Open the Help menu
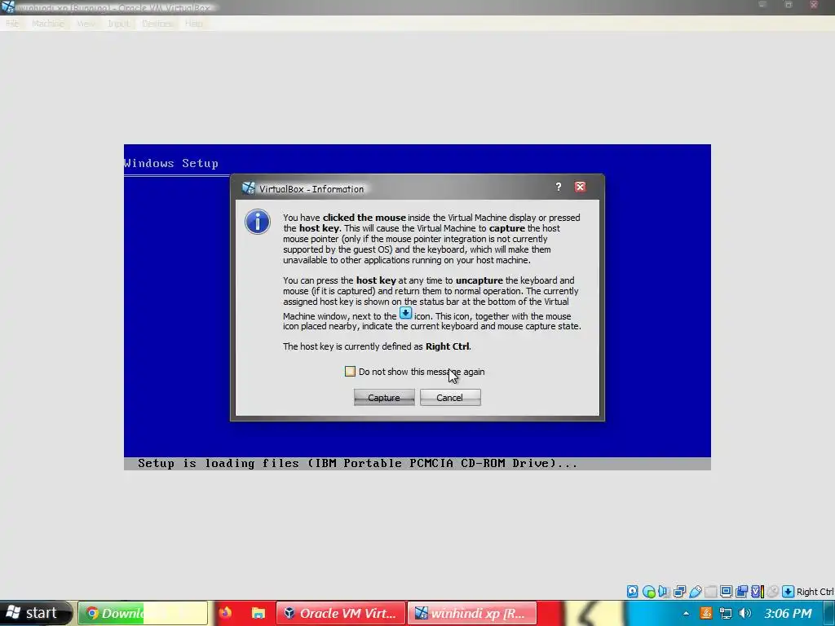This screenshot has height=626, width=835. click(194, 24)
